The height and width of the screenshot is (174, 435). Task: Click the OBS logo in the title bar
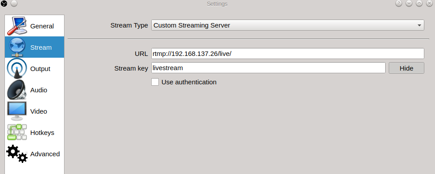4,4
